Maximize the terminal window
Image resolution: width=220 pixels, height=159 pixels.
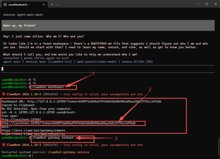tap(206, 4)
